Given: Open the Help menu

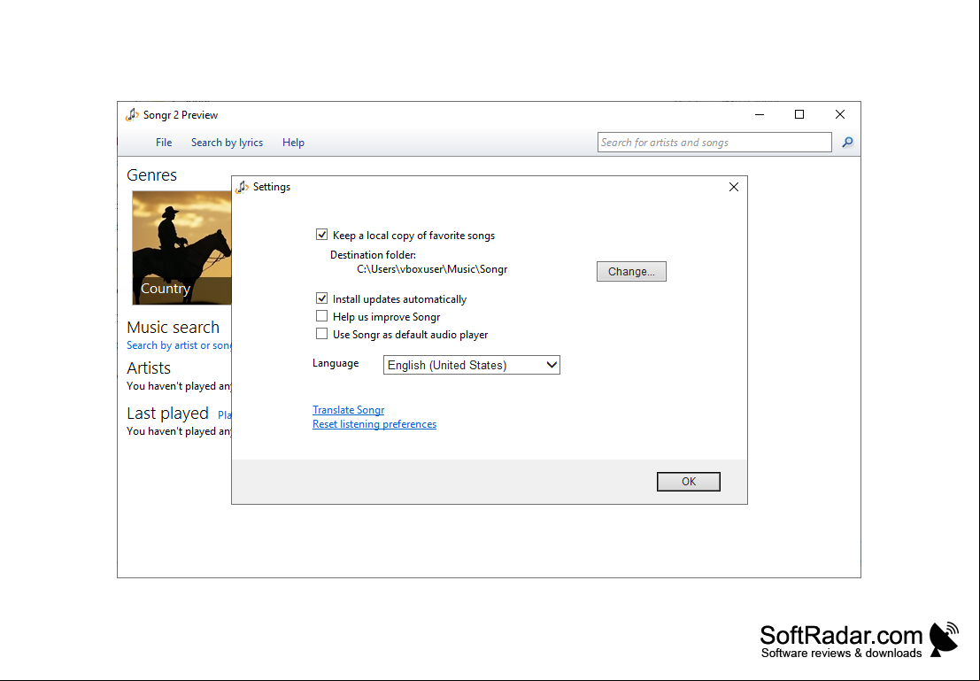Looking at the screenshot, I should pos(293,143).
